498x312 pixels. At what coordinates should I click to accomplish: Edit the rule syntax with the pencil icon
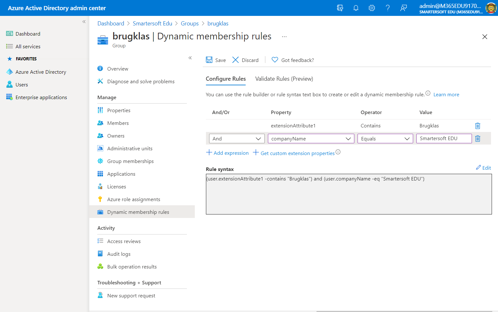[483, 168]
